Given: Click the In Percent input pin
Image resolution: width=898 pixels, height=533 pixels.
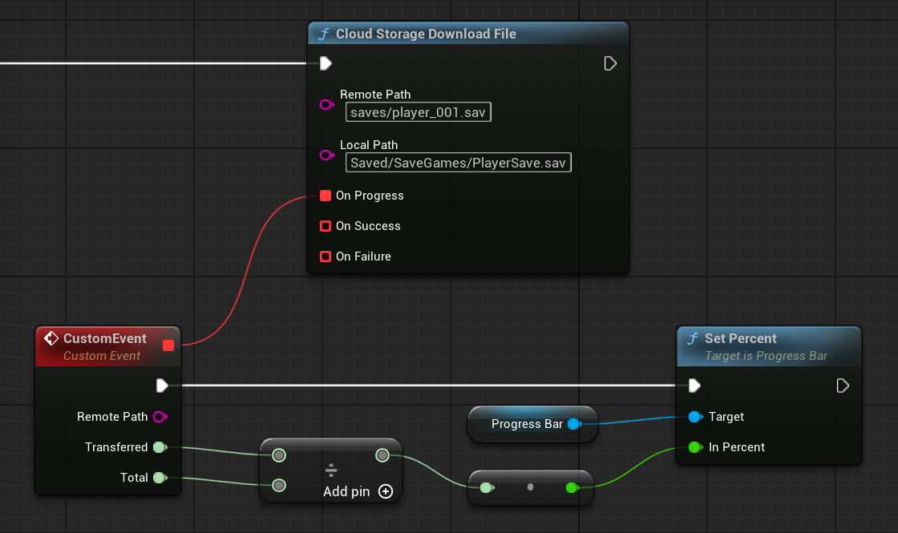Looking at the screenshot, I should pos(694,447).
